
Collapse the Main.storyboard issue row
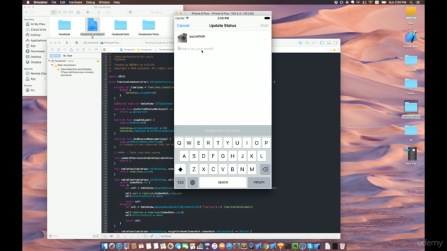pos(52,65)
